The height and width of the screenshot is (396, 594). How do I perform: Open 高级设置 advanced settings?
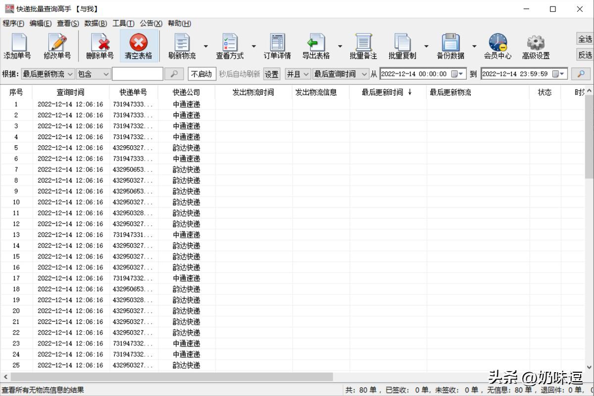(536, 45)
